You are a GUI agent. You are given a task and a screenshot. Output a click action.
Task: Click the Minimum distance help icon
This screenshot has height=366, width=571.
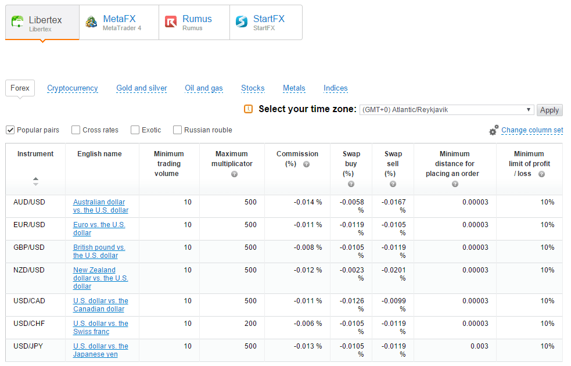[x=454, y=184]
